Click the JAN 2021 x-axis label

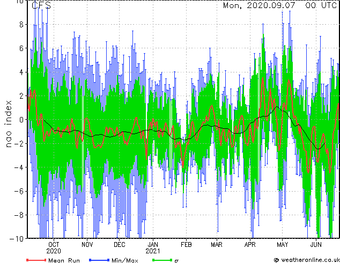(153, 248)
